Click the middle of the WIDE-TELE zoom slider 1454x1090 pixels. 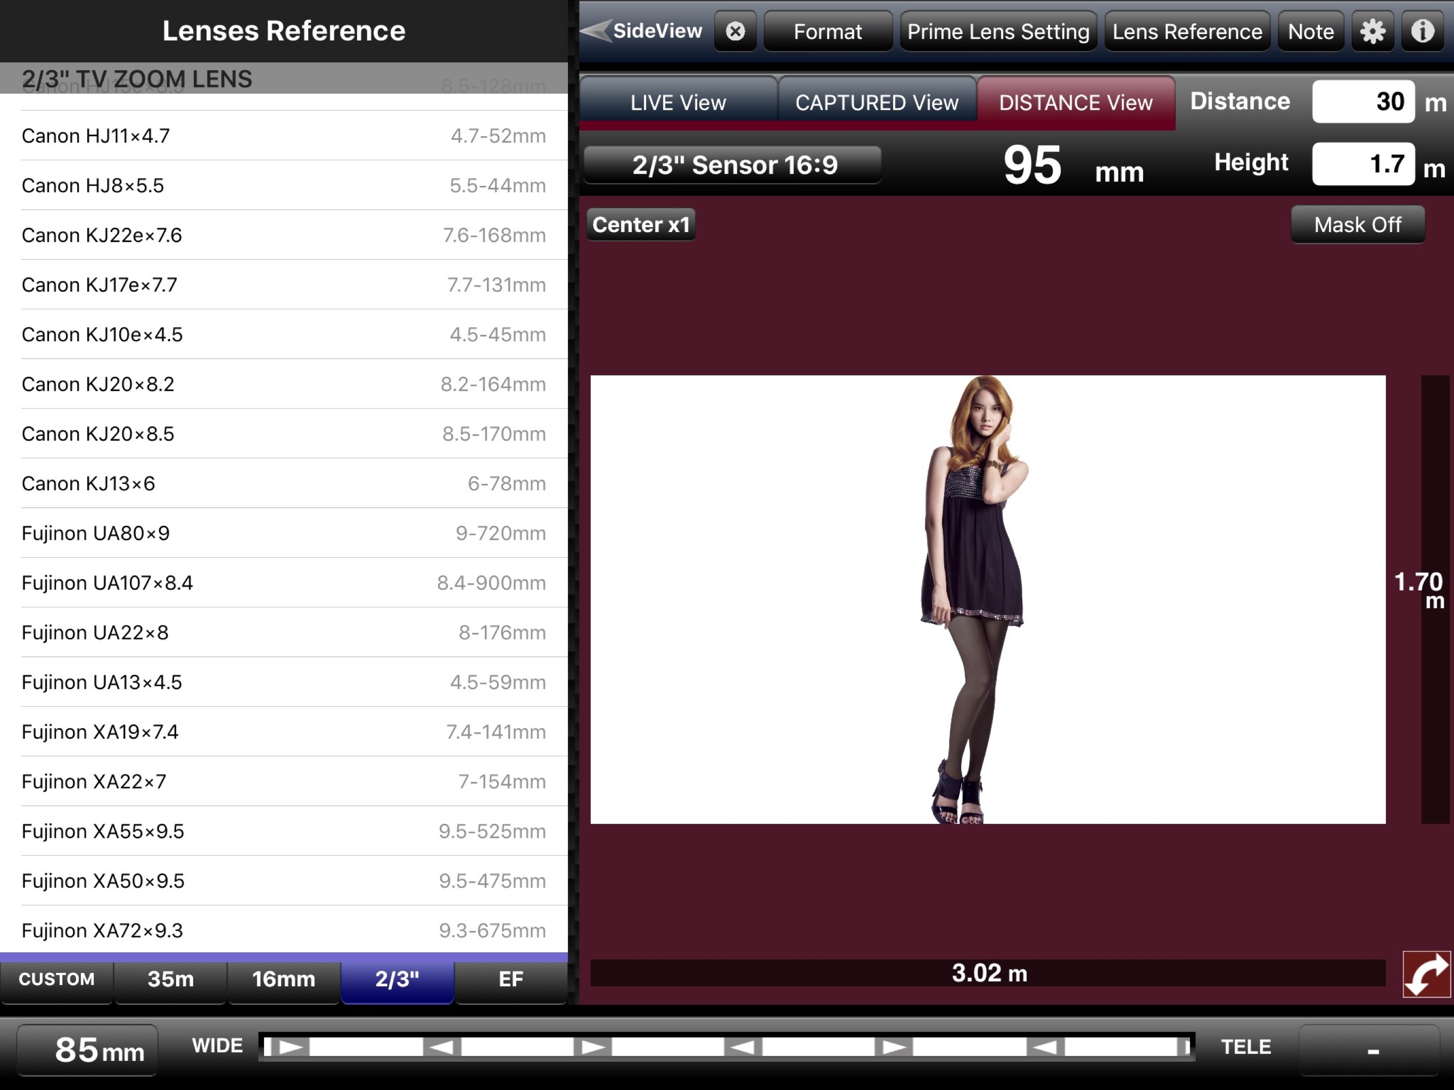(x=726, y=1046)
